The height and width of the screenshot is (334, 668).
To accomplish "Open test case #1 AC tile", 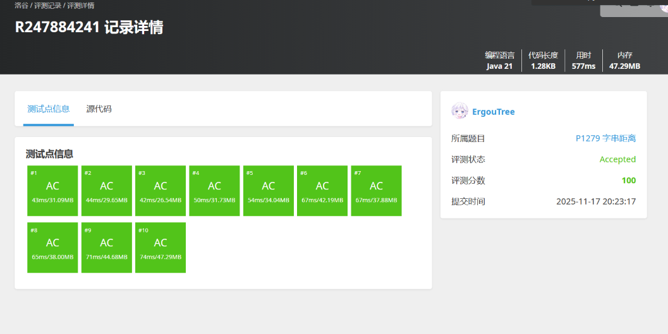I will tap(52, 191).
